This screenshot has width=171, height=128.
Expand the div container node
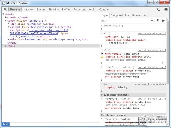(9, 24)
